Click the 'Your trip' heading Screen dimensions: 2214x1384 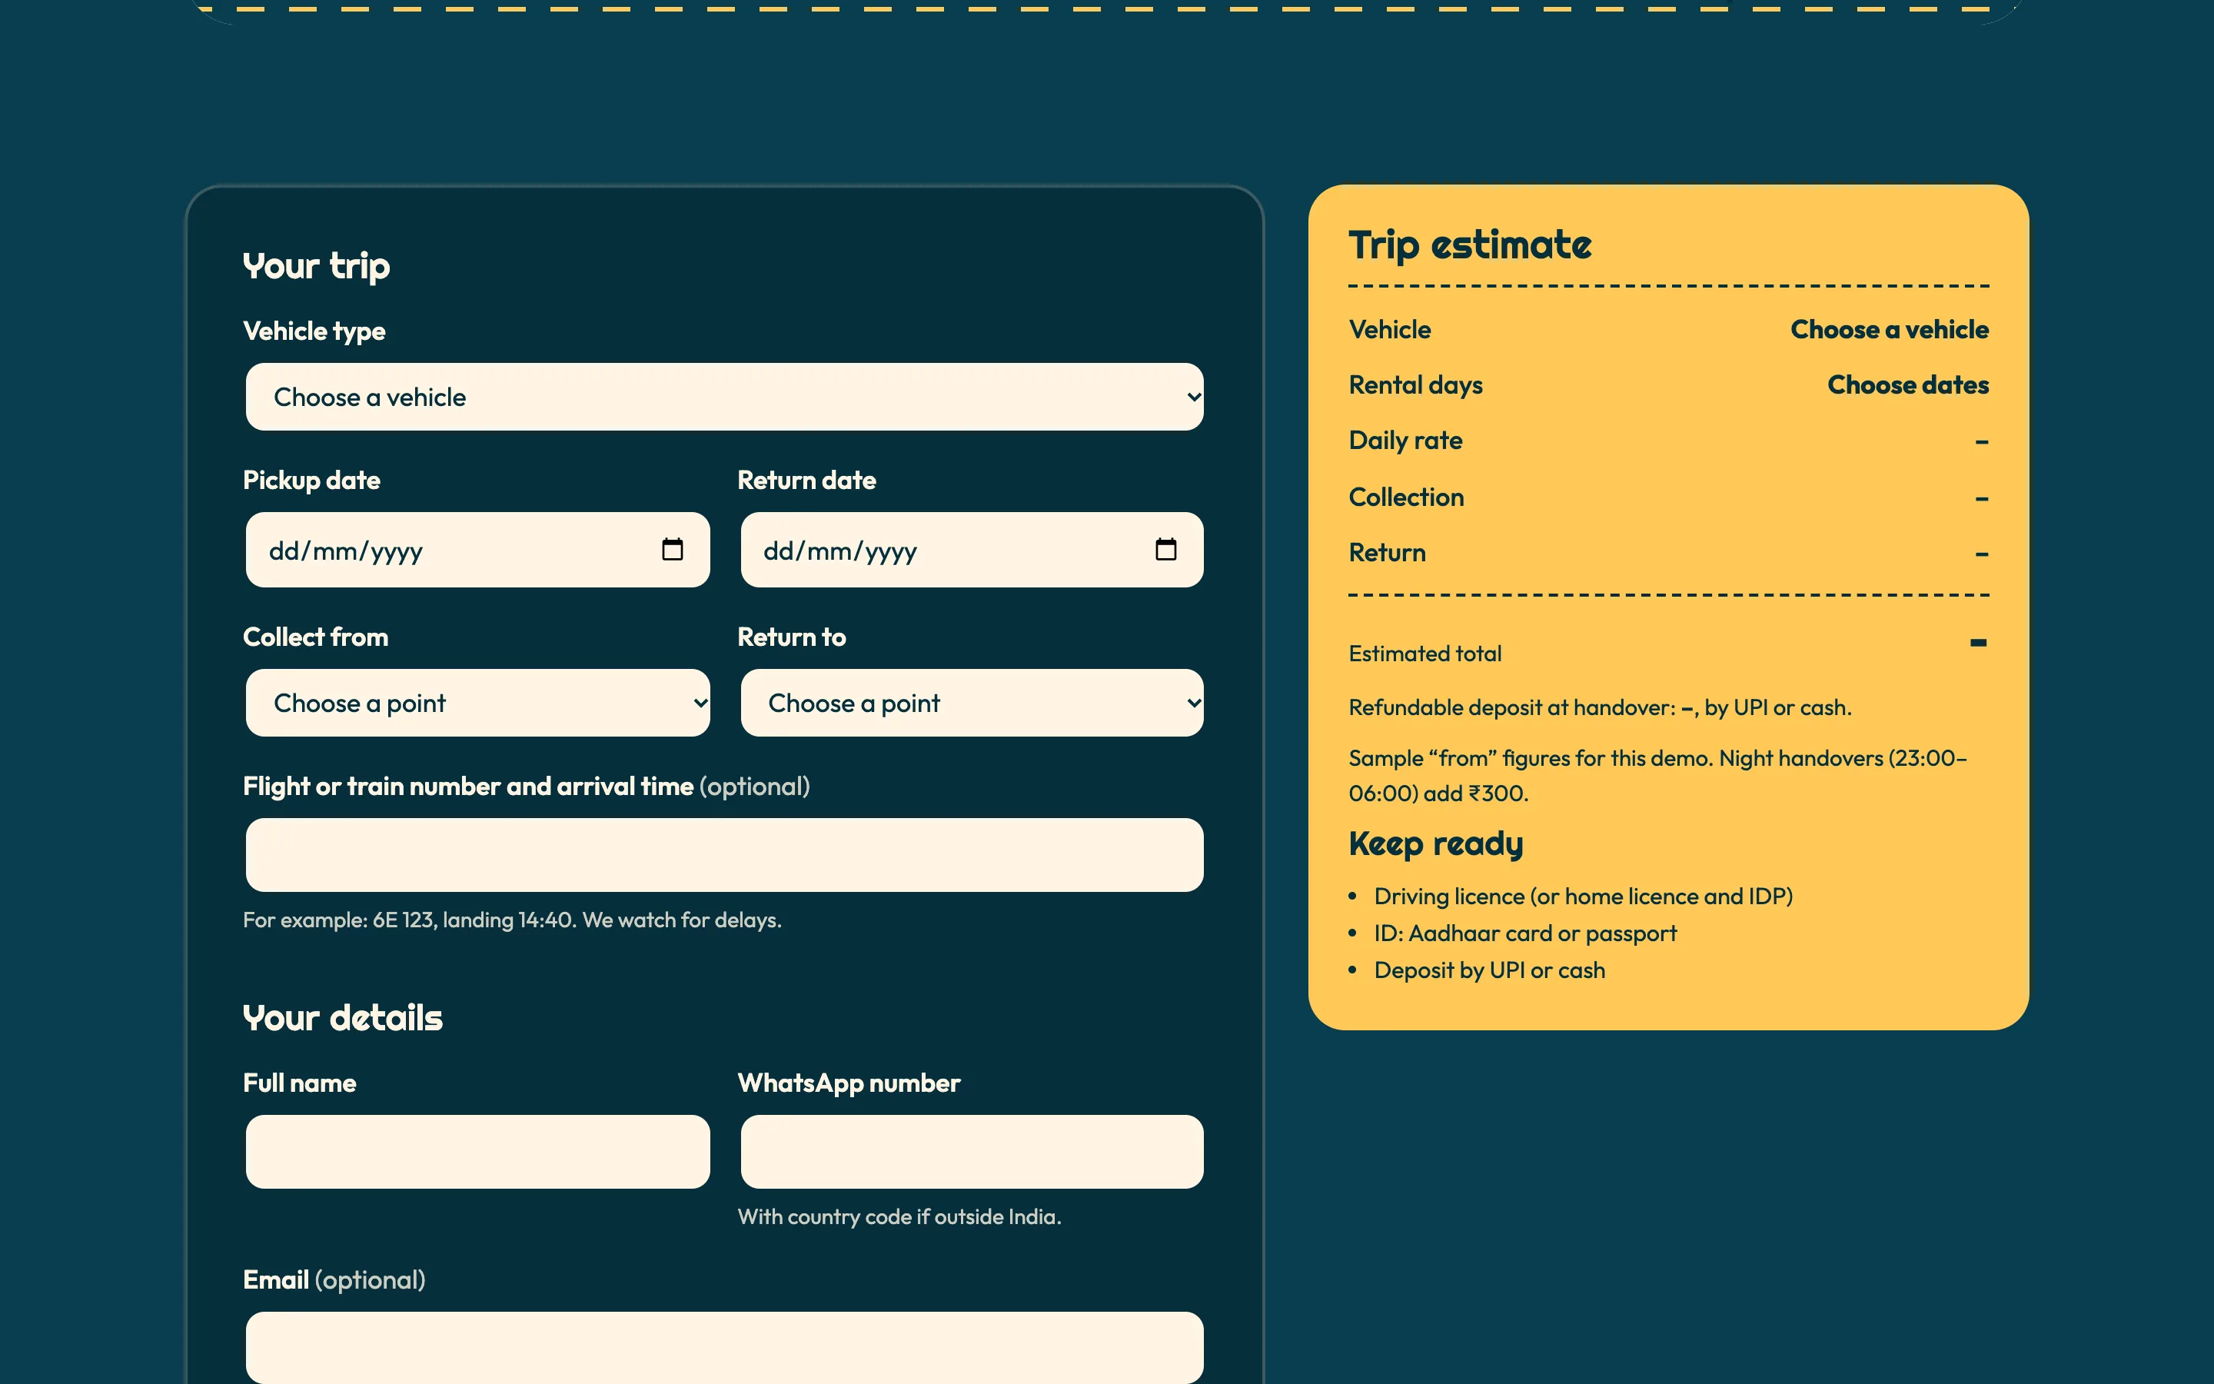point(317,266)
